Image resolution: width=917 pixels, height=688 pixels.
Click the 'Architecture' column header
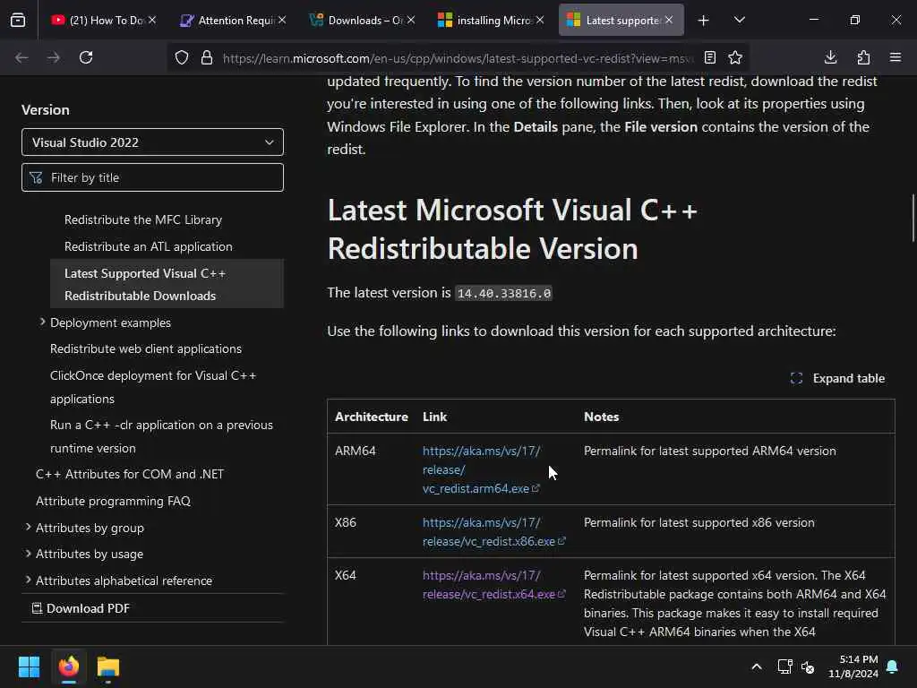[372, 417]
